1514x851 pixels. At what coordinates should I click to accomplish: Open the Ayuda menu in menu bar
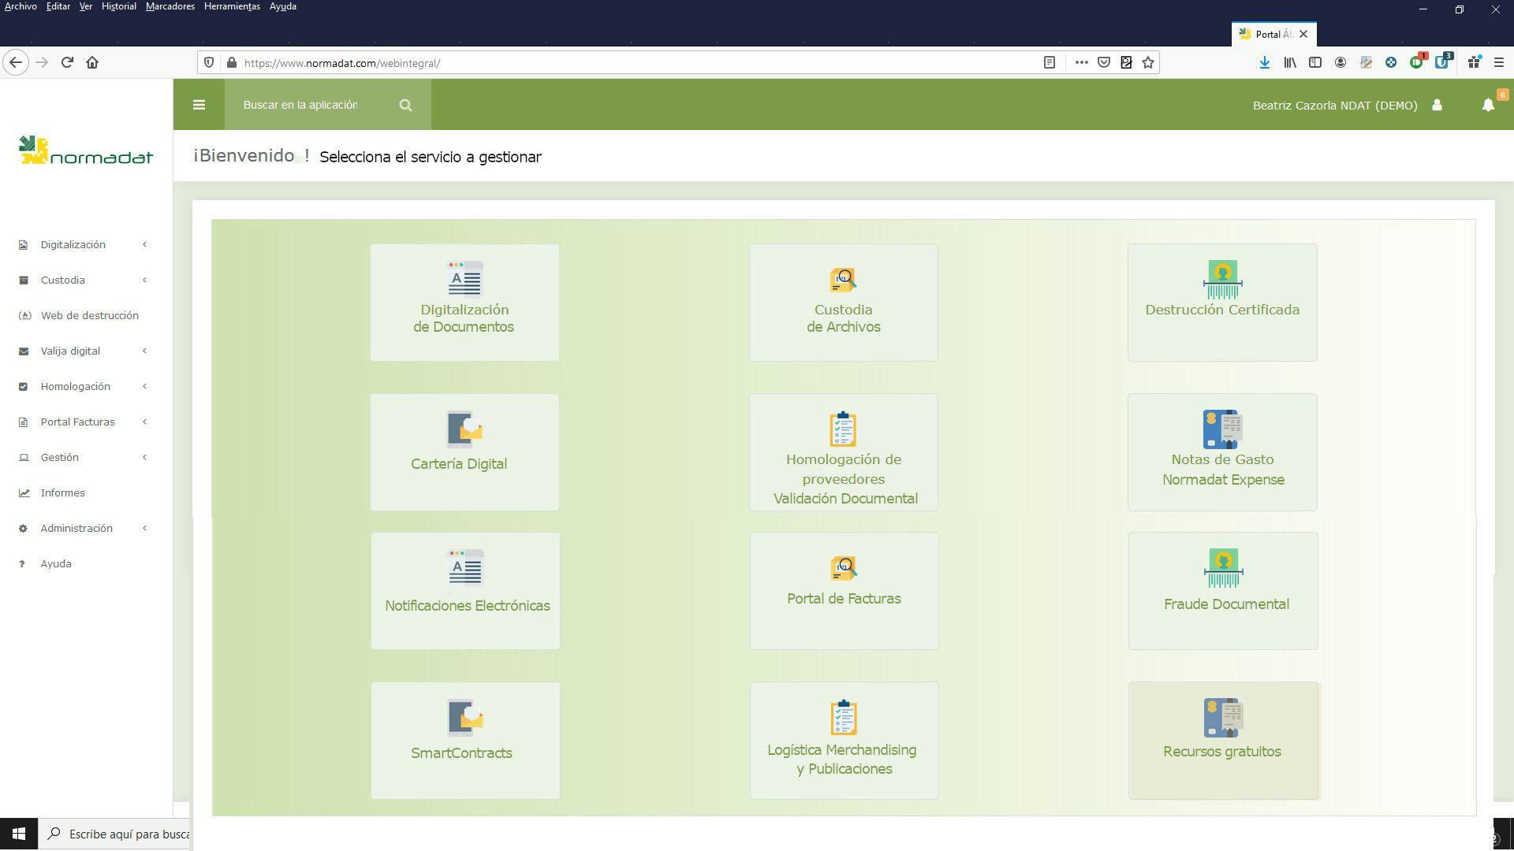point(282,6)
